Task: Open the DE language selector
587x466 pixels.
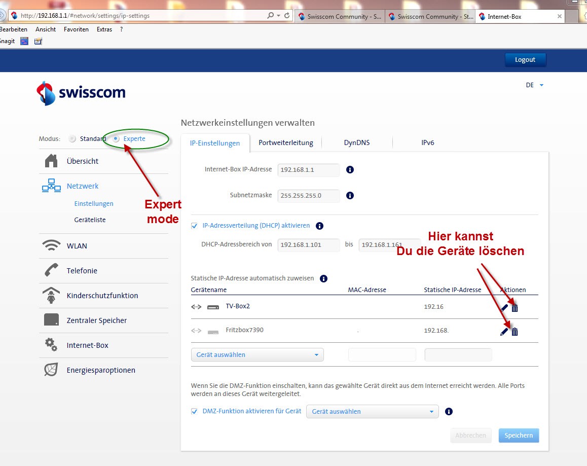Action: [534, 85]
